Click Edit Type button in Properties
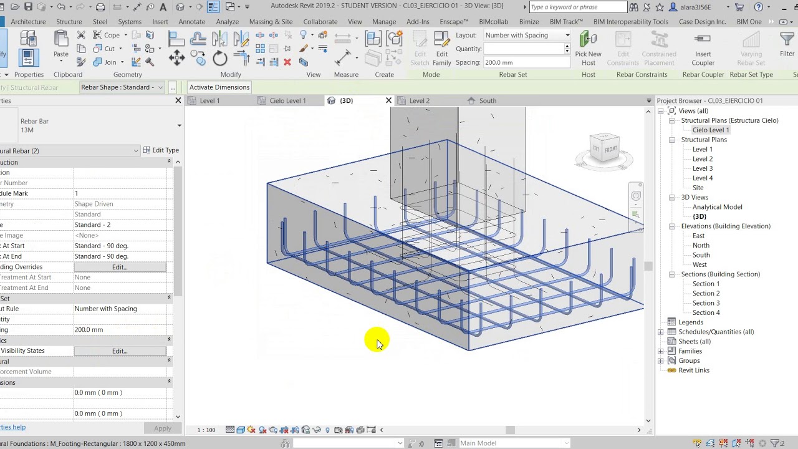Screen dimensions: 798x449 [161, 150]
